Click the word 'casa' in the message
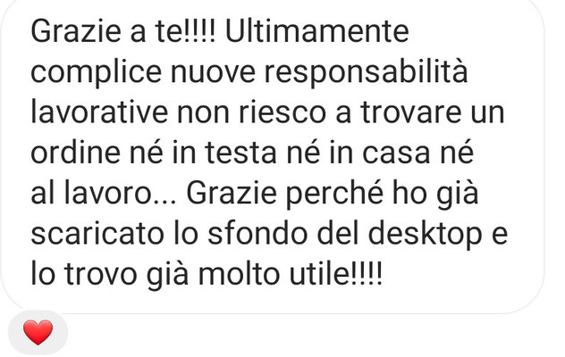The image size is (565, 357). tap(396, 154)
